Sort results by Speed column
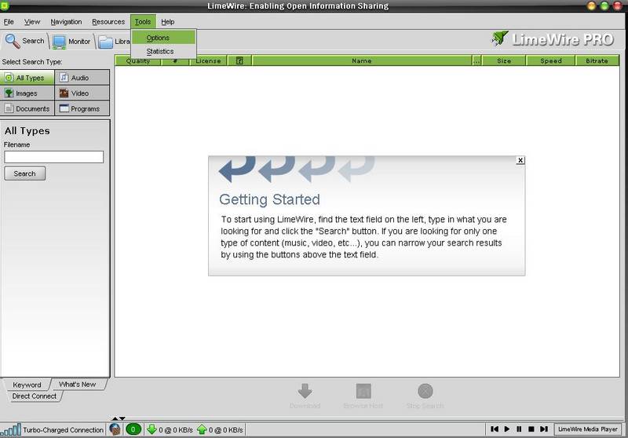Screen dimensions: 628x438 pyautogui.click(x=551, y=61)
